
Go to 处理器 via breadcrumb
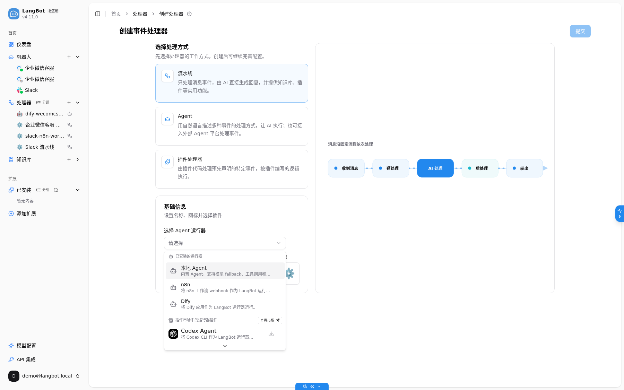(140, 14)
